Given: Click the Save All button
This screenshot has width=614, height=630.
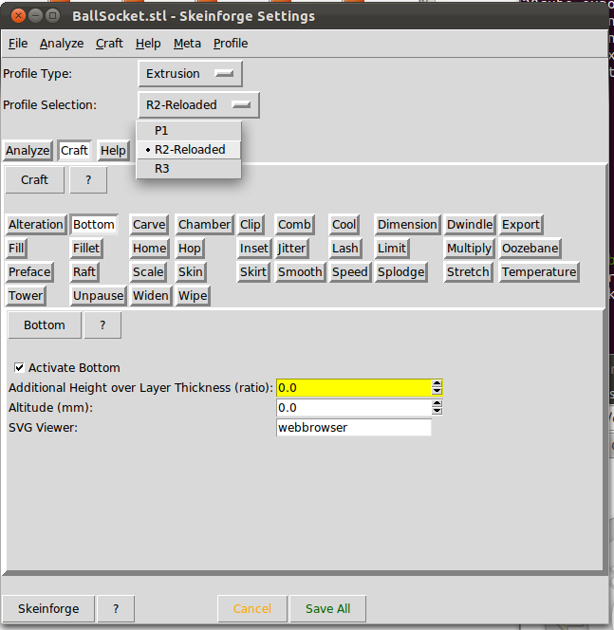Looking at the screenshot, I should [x=327, y=609].
